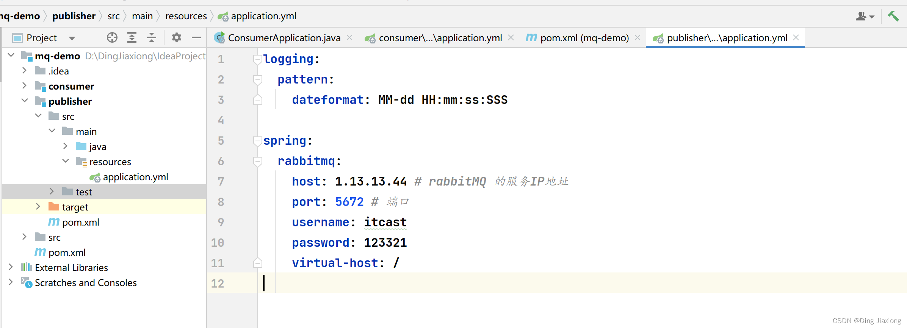Click line number 7 in the gutter
The image size is (907, 328).
tap(221, 181)
